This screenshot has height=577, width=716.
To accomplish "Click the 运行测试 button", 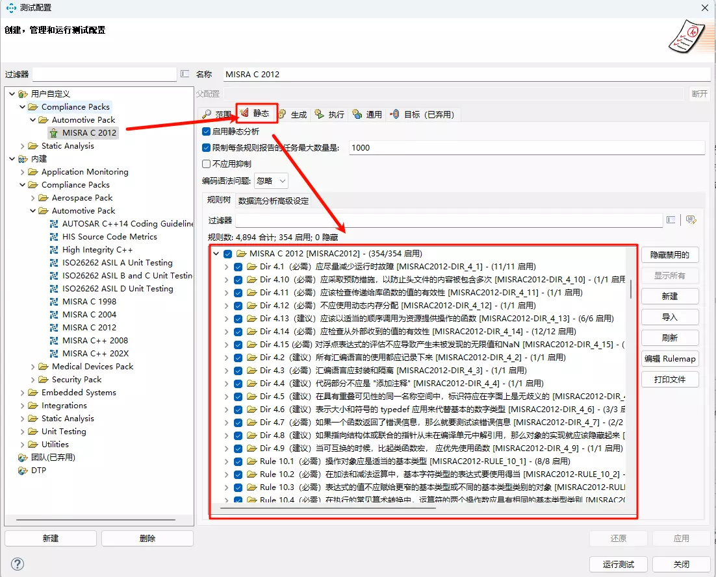I will click(x=618, y=564).
